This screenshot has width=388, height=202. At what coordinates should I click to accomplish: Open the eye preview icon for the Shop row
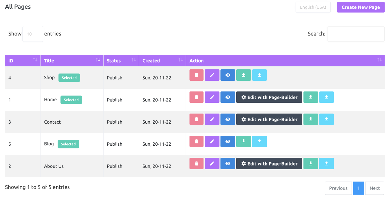pos(228,75)
